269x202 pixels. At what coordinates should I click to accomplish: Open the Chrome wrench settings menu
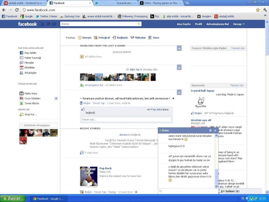(x=265, y=10)
